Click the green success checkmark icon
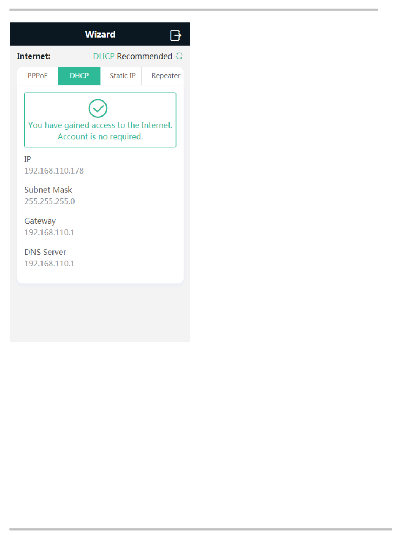The width and height of the screenshot is (401, 539). coord(98,109)
